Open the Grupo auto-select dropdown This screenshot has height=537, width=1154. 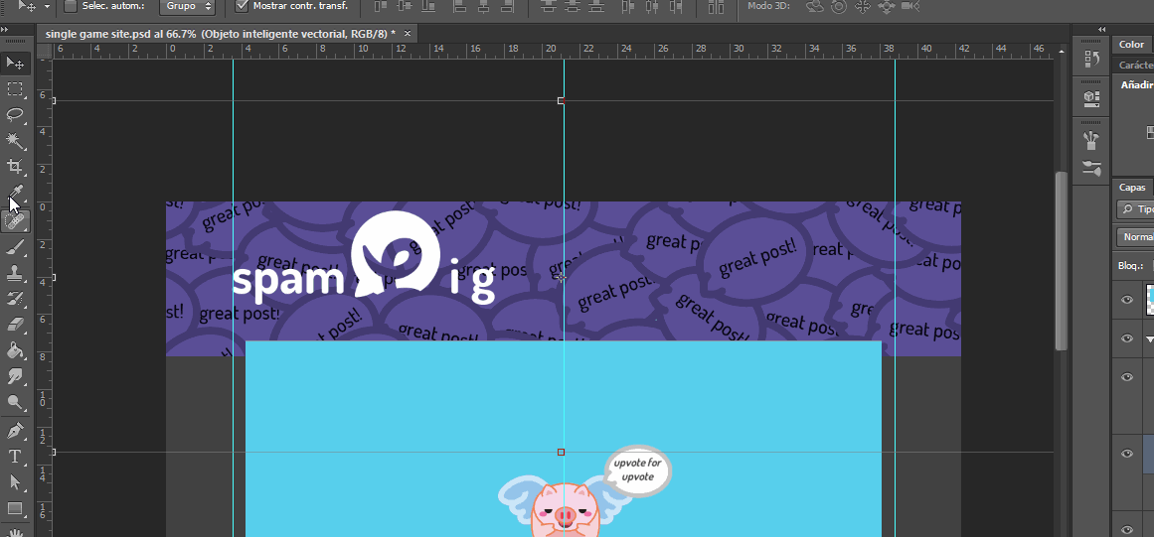pos(187,6)
